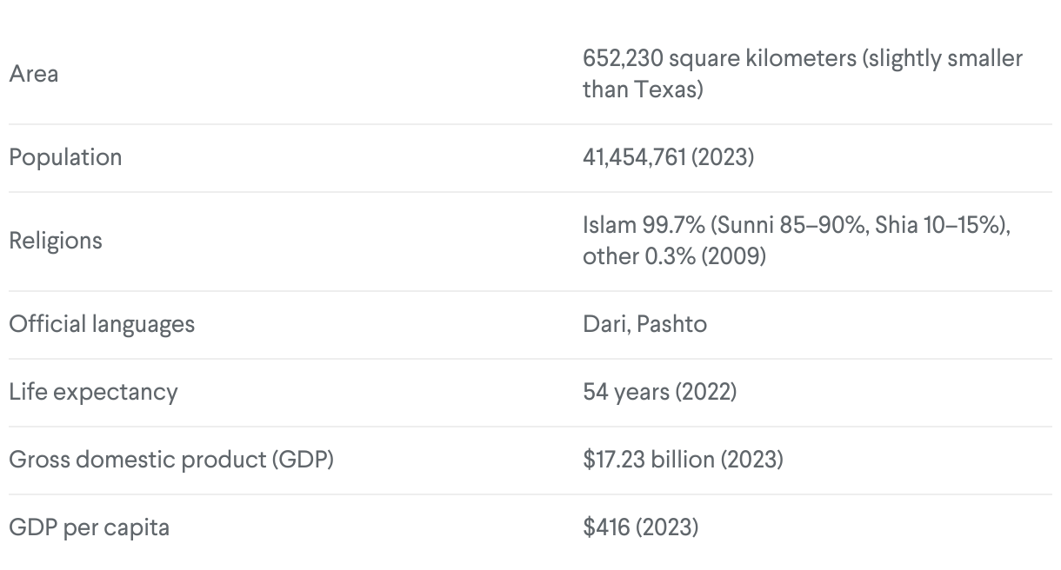Click the Area row label
The width and height of the screenshot is (1061, 570).
[34, 75]
